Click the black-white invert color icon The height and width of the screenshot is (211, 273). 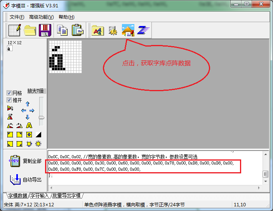38,135
